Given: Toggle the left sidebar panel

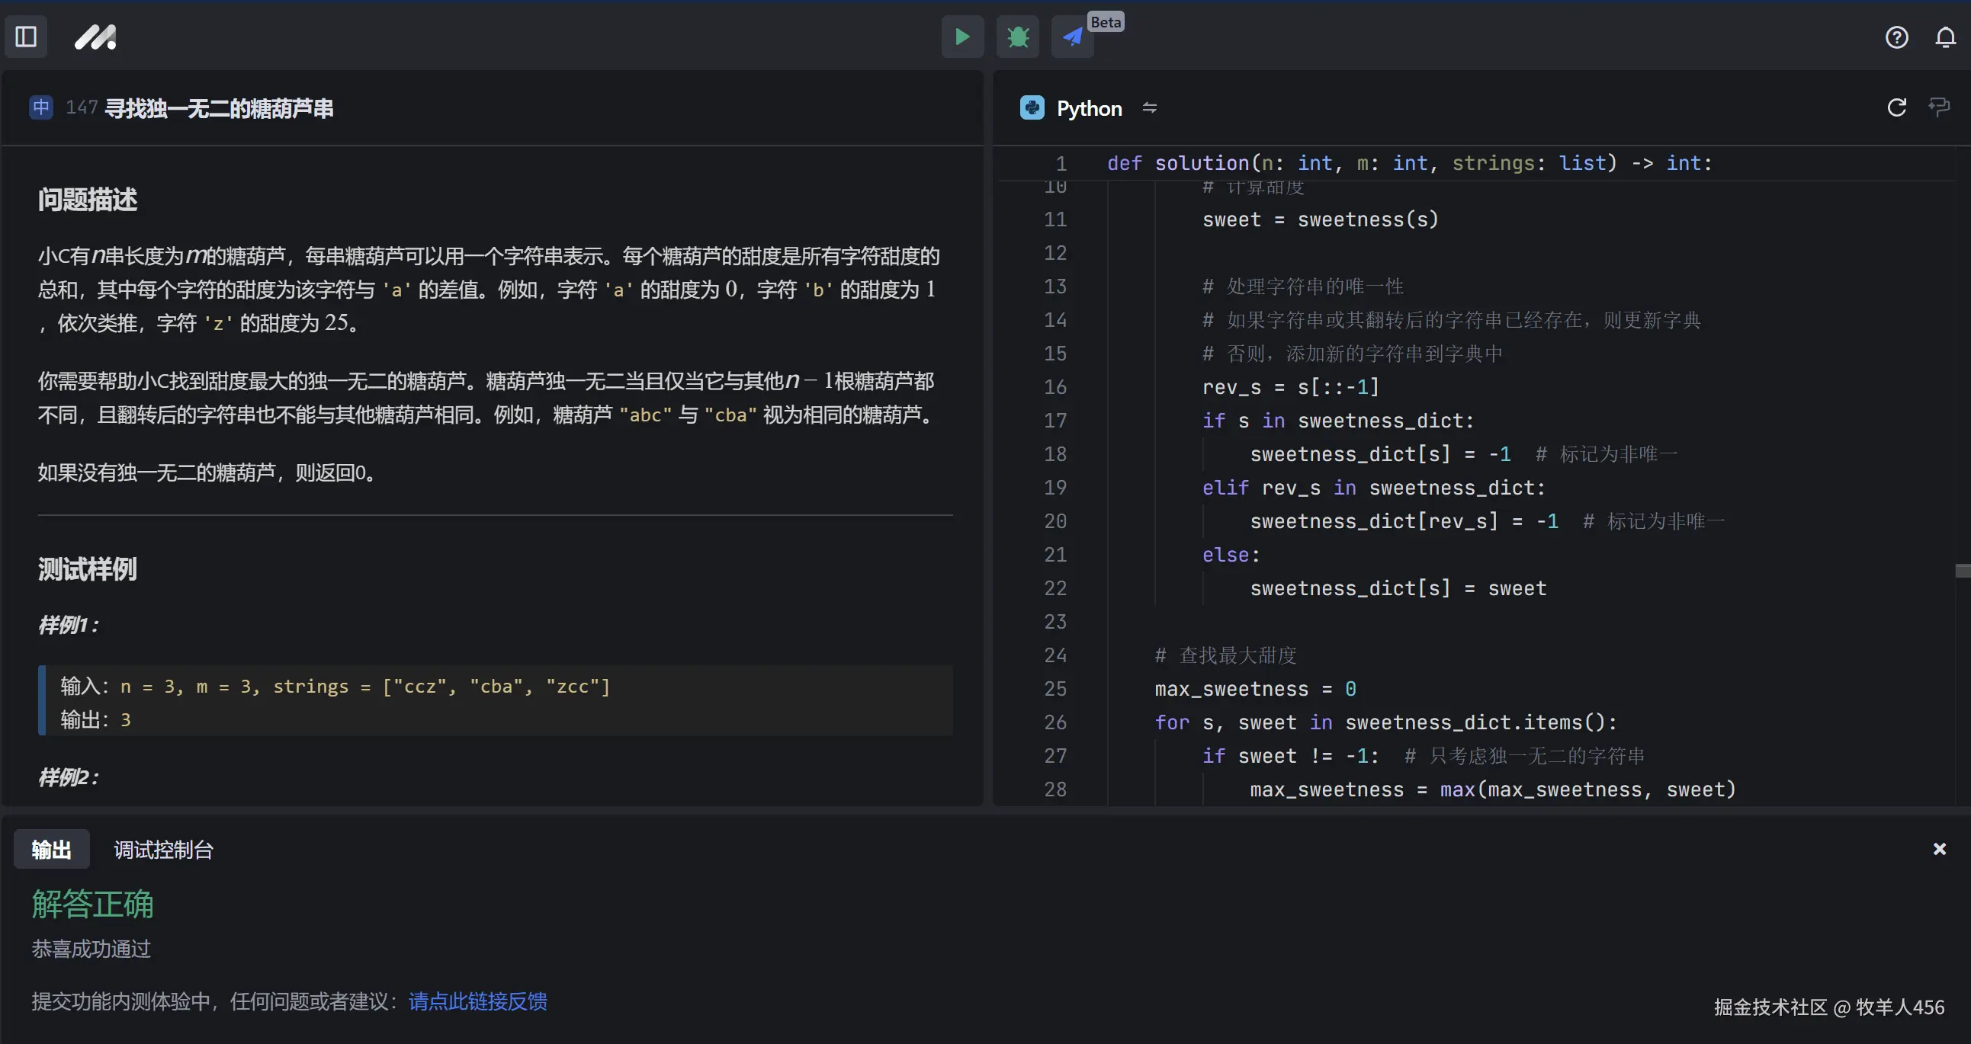Looking at the screenshot, I should coord(25,36).
